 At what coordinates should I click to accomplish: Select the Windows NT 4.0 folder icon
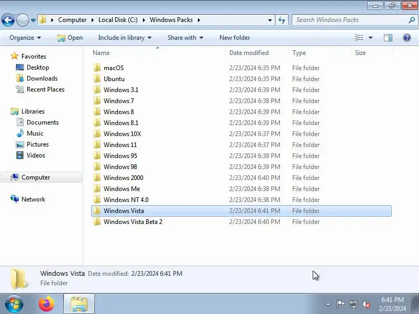pos(97,199)
